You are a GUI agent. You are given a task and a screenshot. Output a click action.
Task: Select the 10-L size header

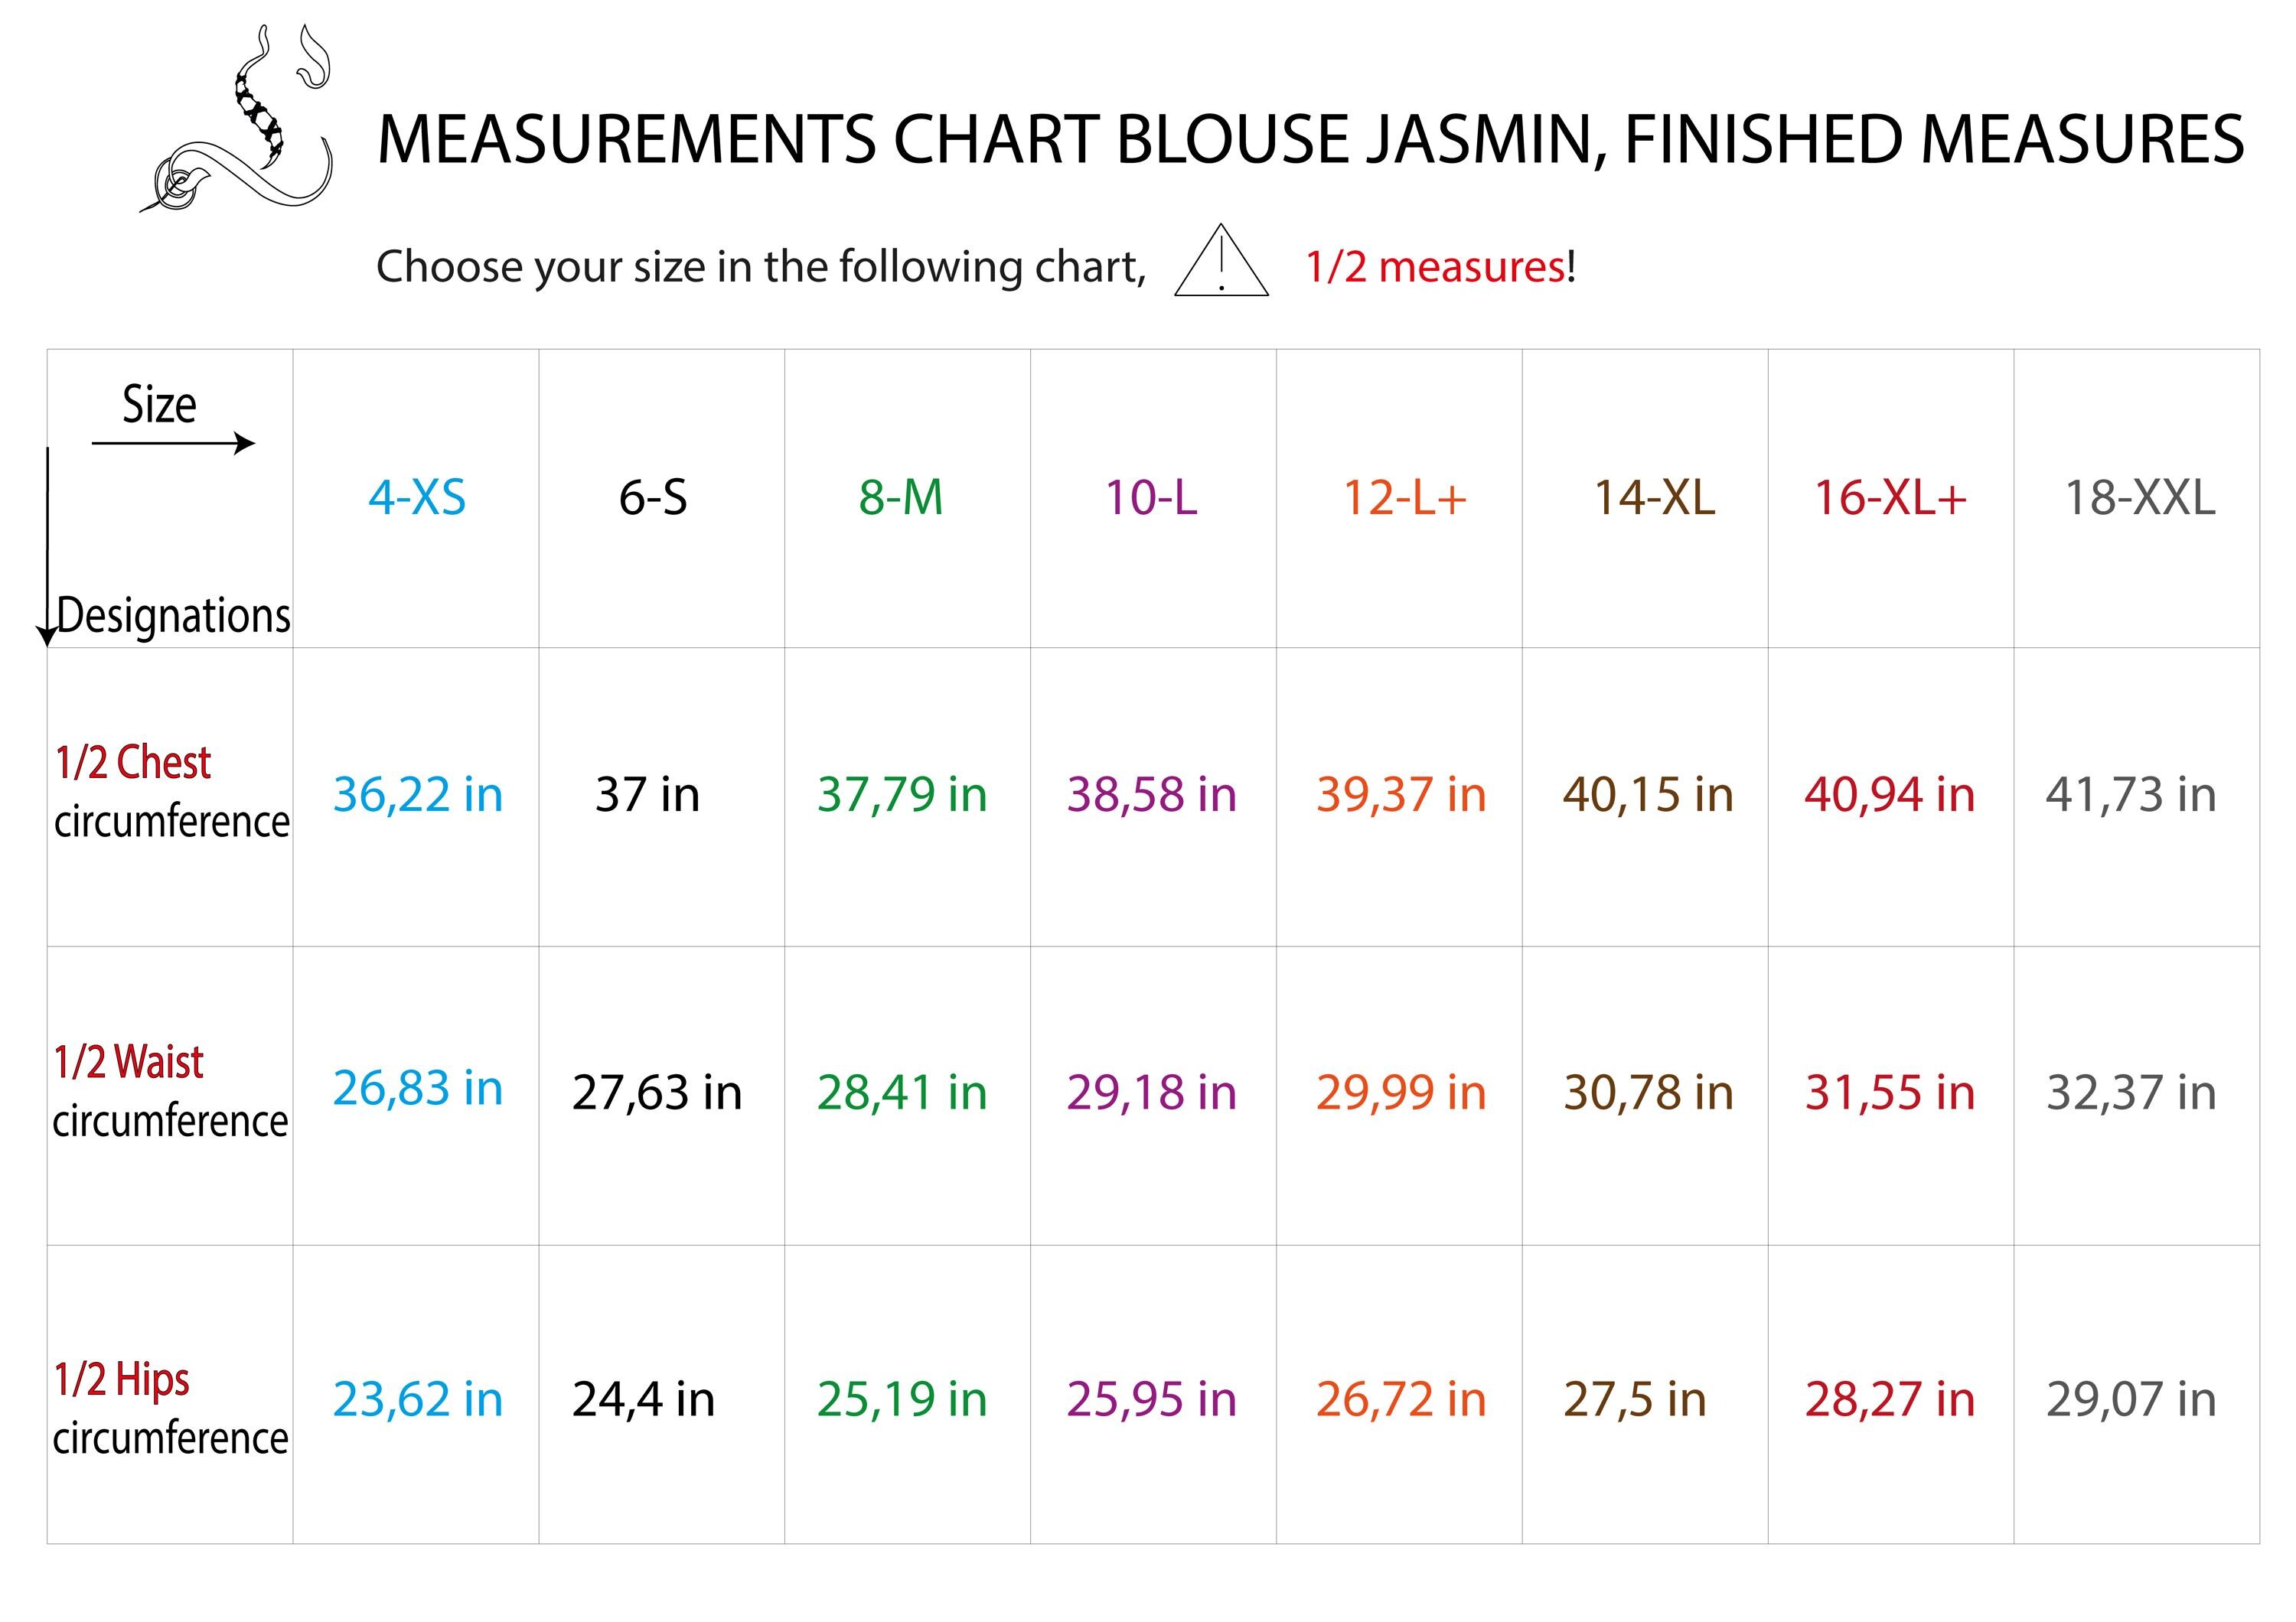1151,497
